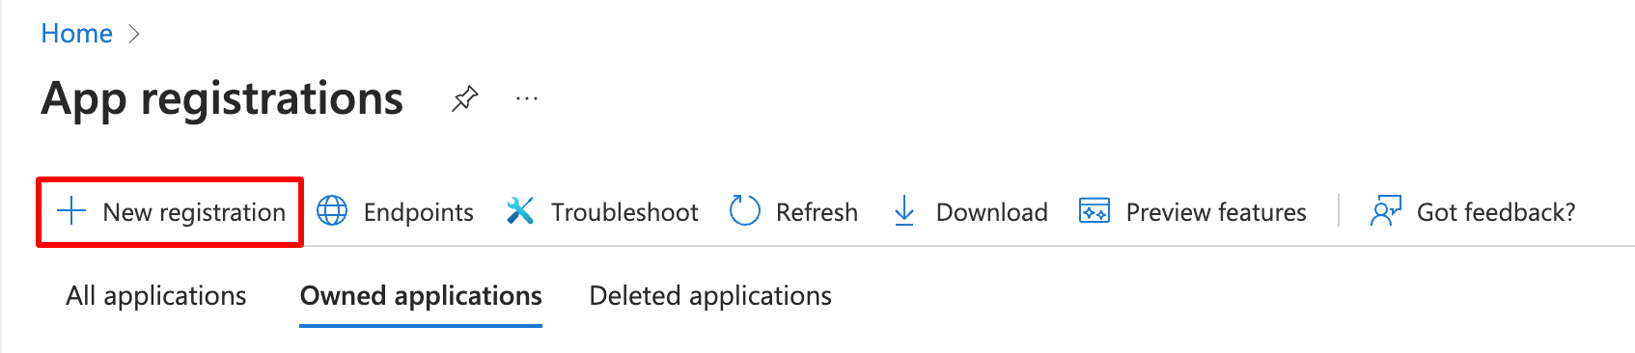Open the ellipsis more options menu
This screenshot has height=353, width=1635.
(527, 98)
